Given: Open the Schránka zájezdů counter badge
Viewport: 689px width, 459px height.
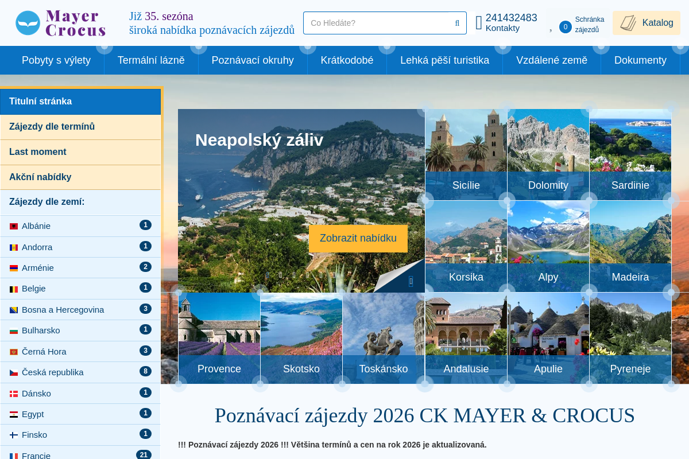Looking at the screenshot, I should (x=566, y=26).
